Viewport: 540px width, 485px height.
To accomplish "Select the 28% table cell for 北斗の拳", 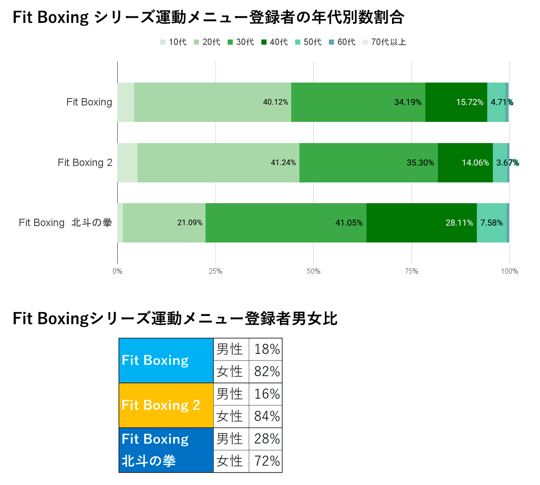I will tap(266, 439).
